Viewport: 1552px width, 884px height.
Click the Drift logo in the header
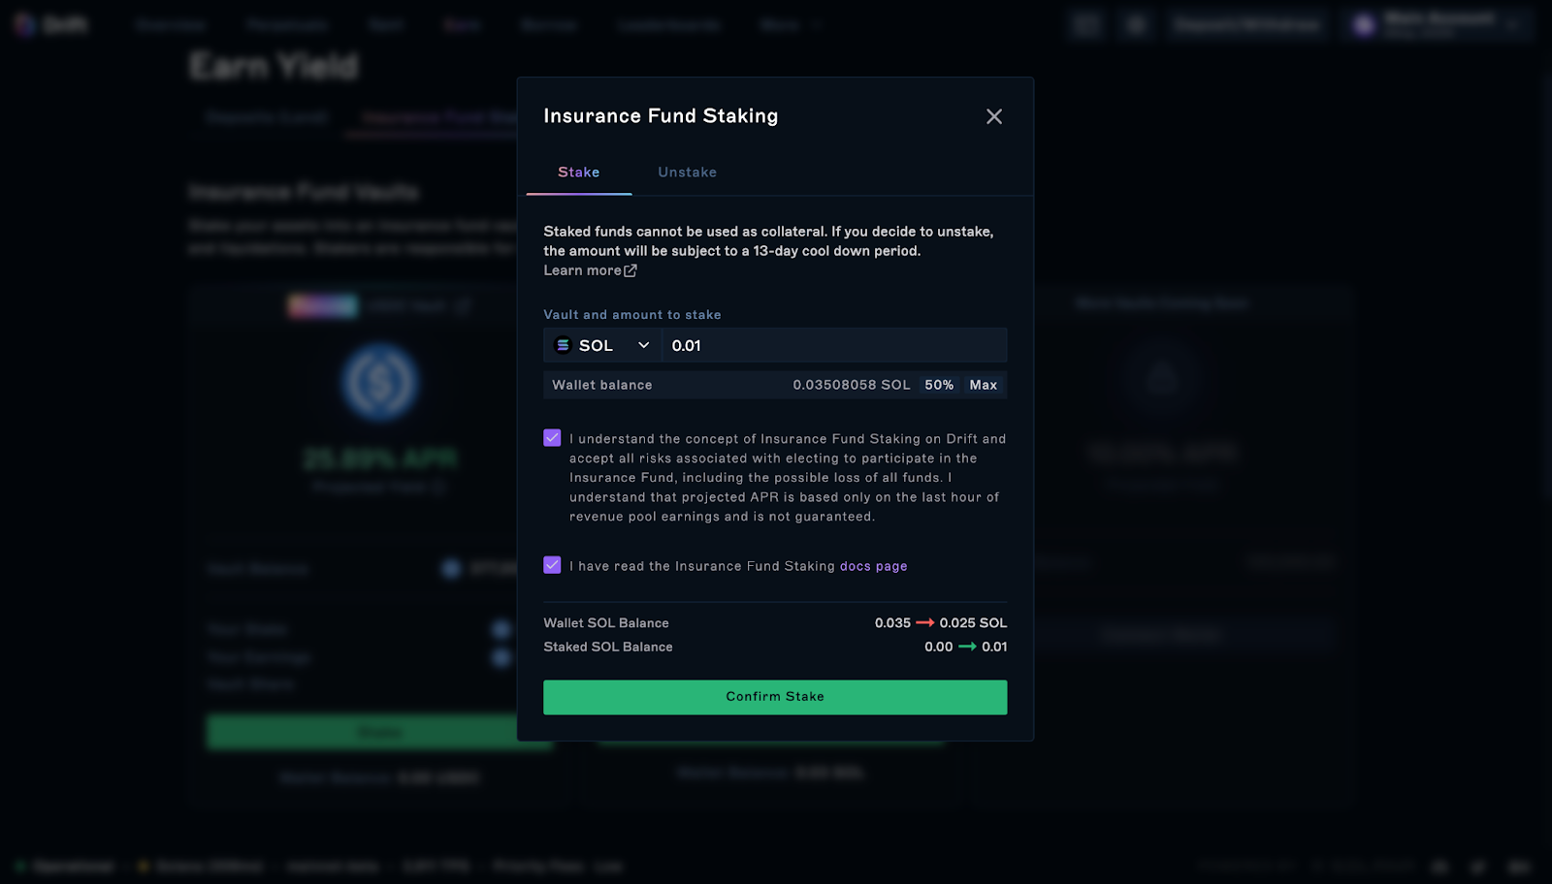(25, 24)
